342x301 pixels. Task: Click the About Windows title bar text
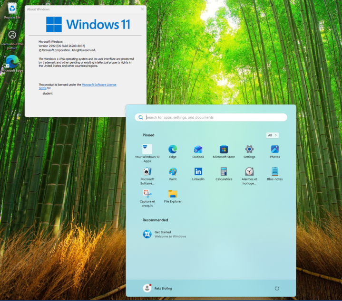[39, 9]
